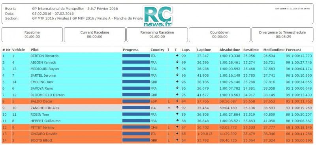Click down arrow trend icon for ONGARO Davide
Image resolution: width=316 pixels, height=145 pixels.
(177, 134)
